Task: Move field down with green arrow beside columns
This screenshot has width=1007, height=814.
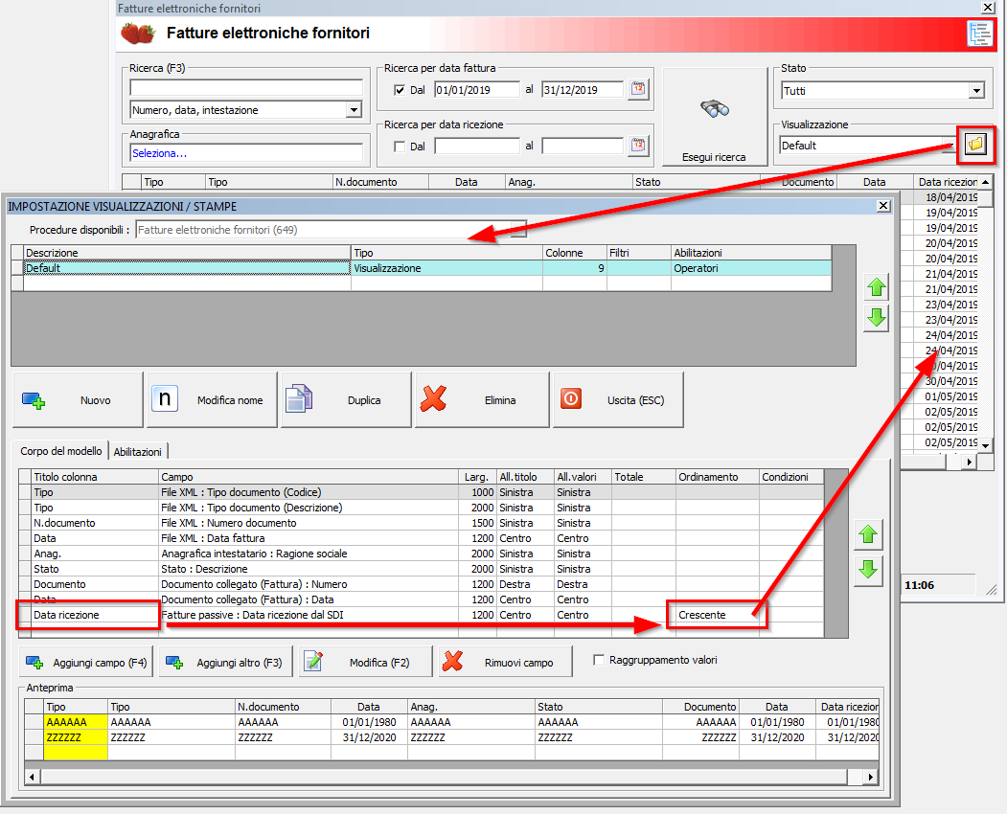Action: [868, 570]
